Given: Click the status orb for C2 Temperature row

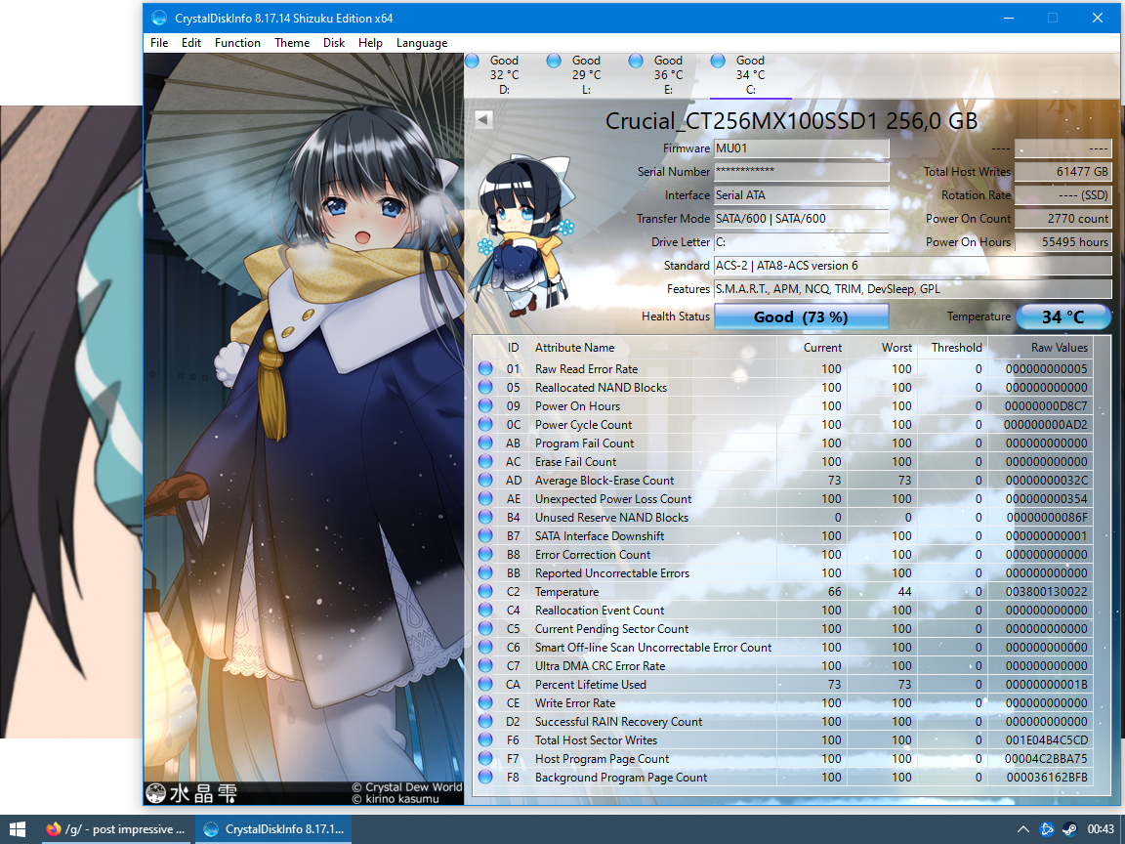Looking at the screenshot, I should click(x=485, y=592).
